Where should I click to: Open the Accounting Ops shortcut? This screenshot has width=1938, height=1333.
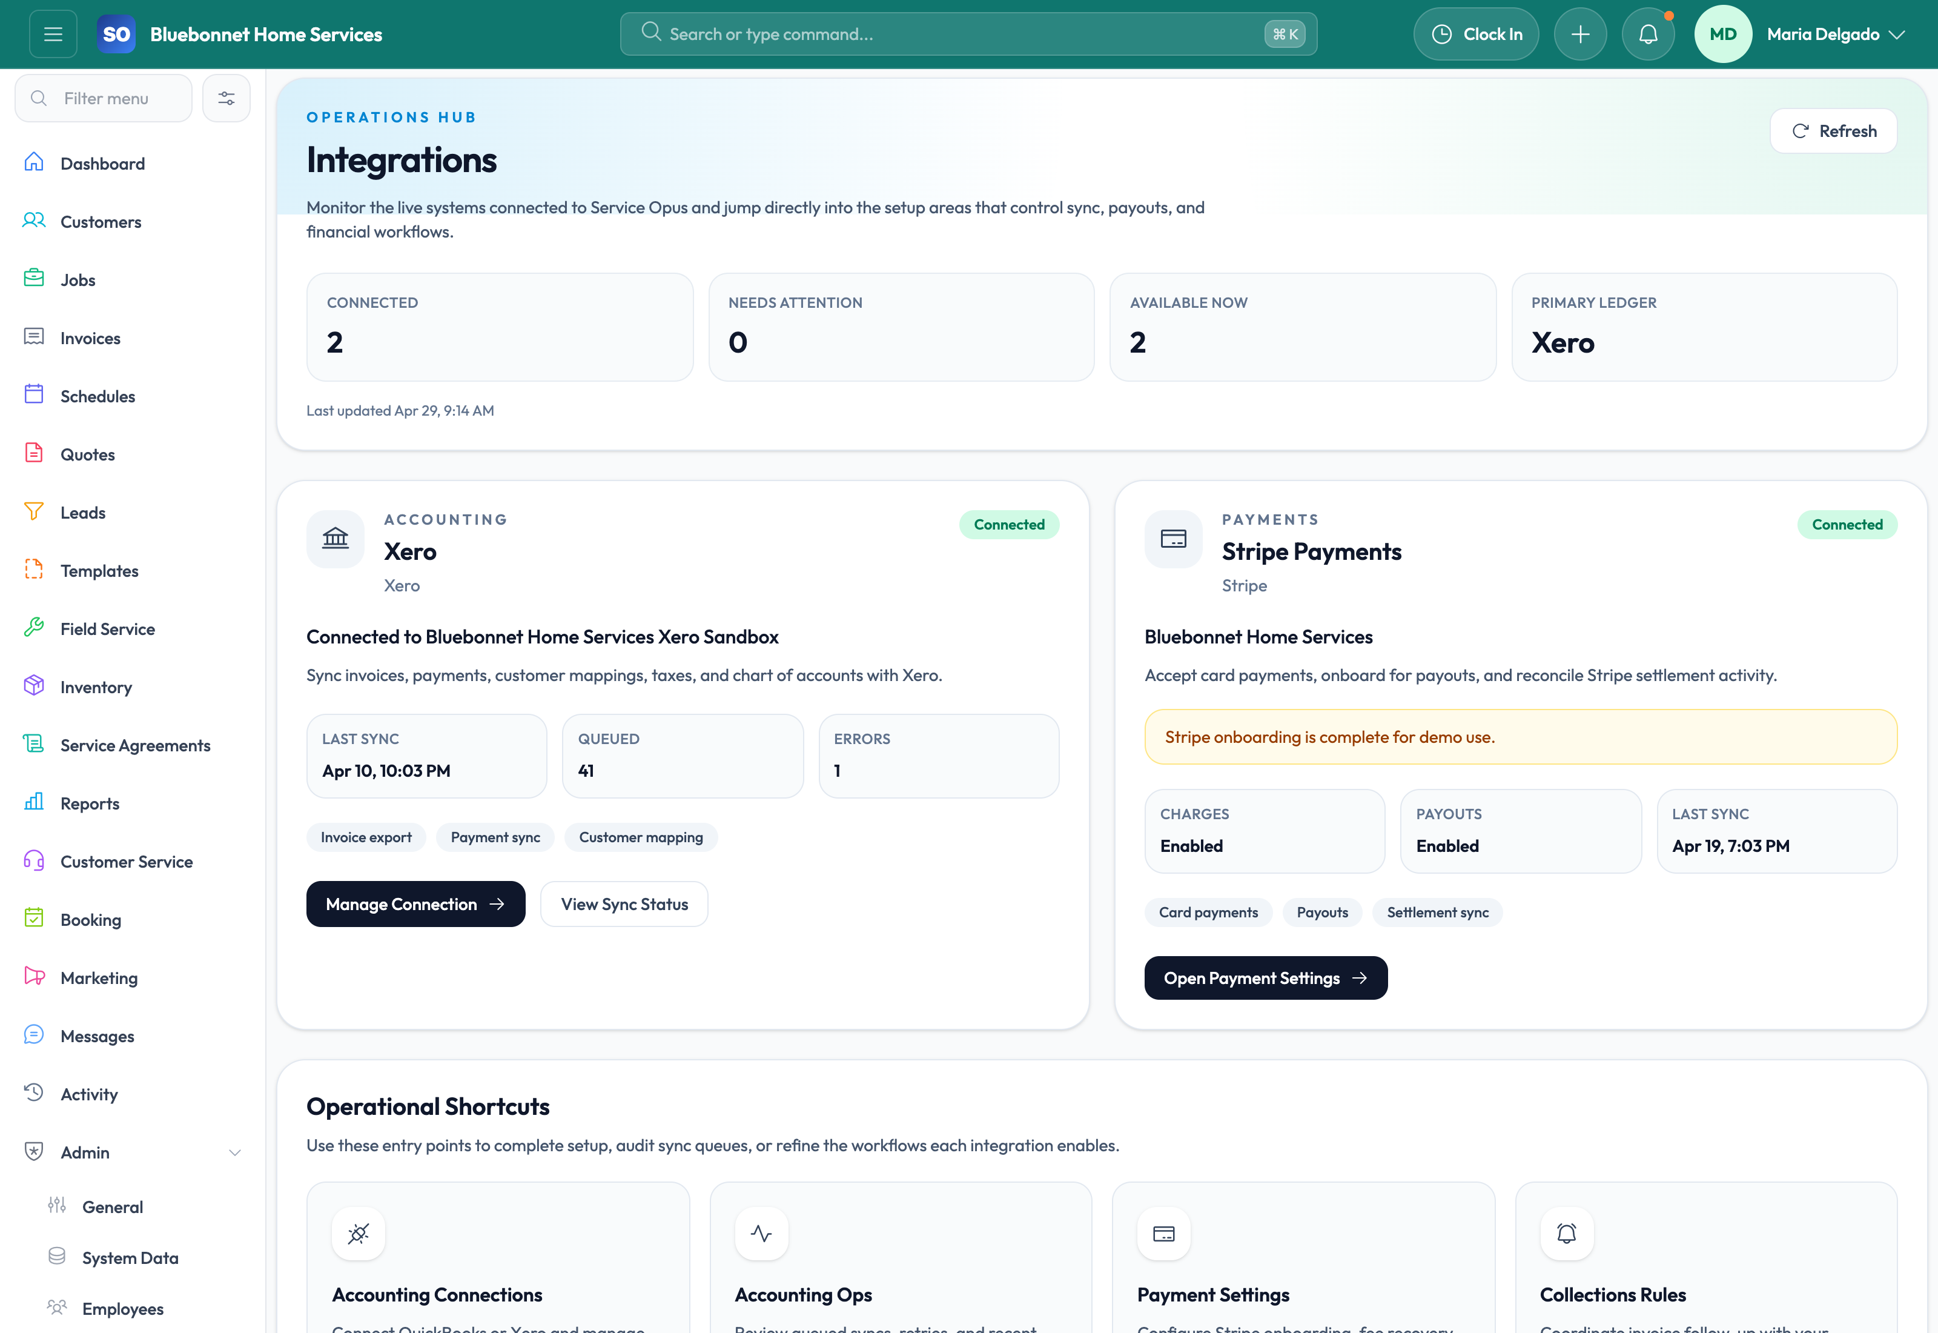(x=901, y=1258)
